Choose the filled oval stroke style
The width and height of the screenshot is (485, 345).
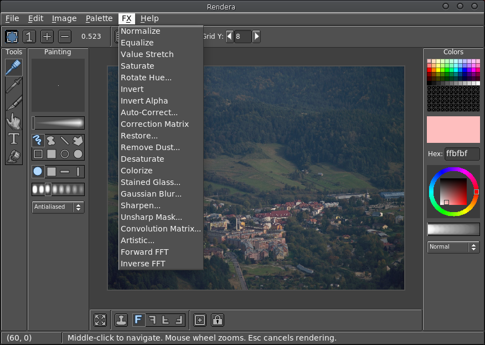[x=78, y=154]
